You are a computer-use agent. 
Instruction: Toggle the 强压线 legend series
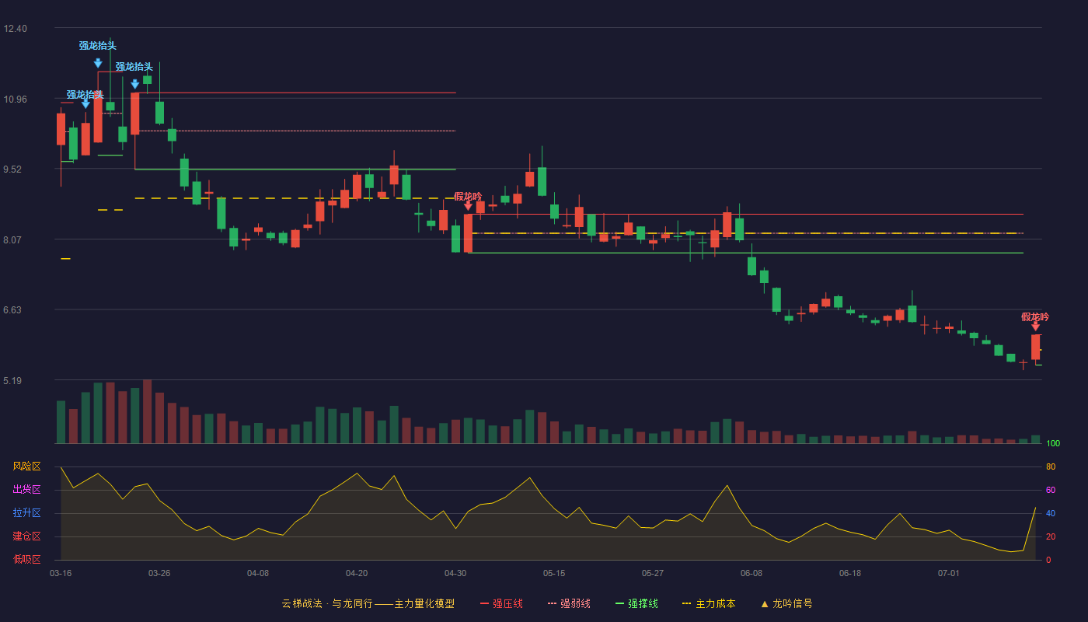(x=501, y=603)
